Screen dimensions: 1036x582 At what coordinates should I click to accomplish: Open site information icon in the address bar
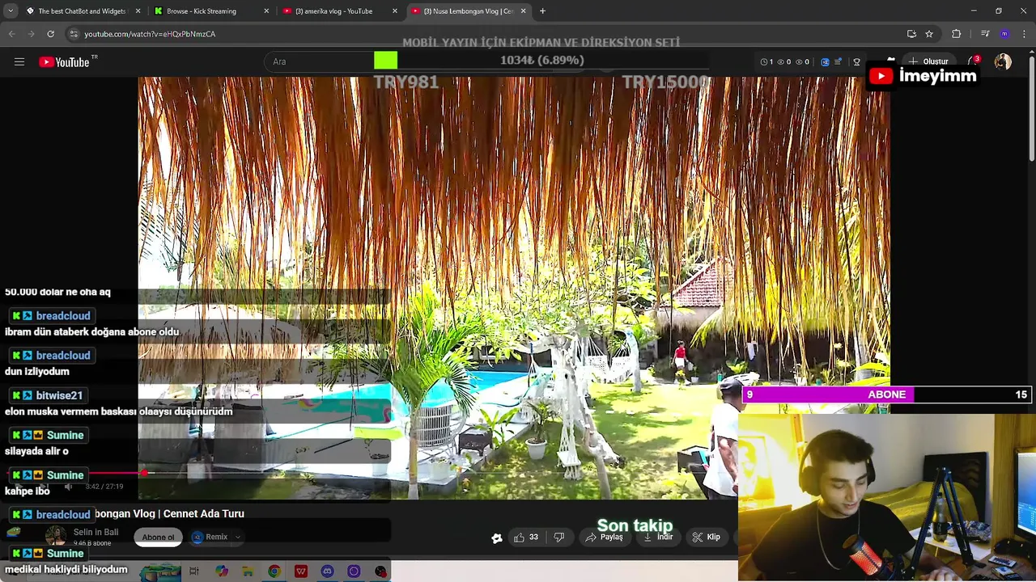(x=74, y=34)
